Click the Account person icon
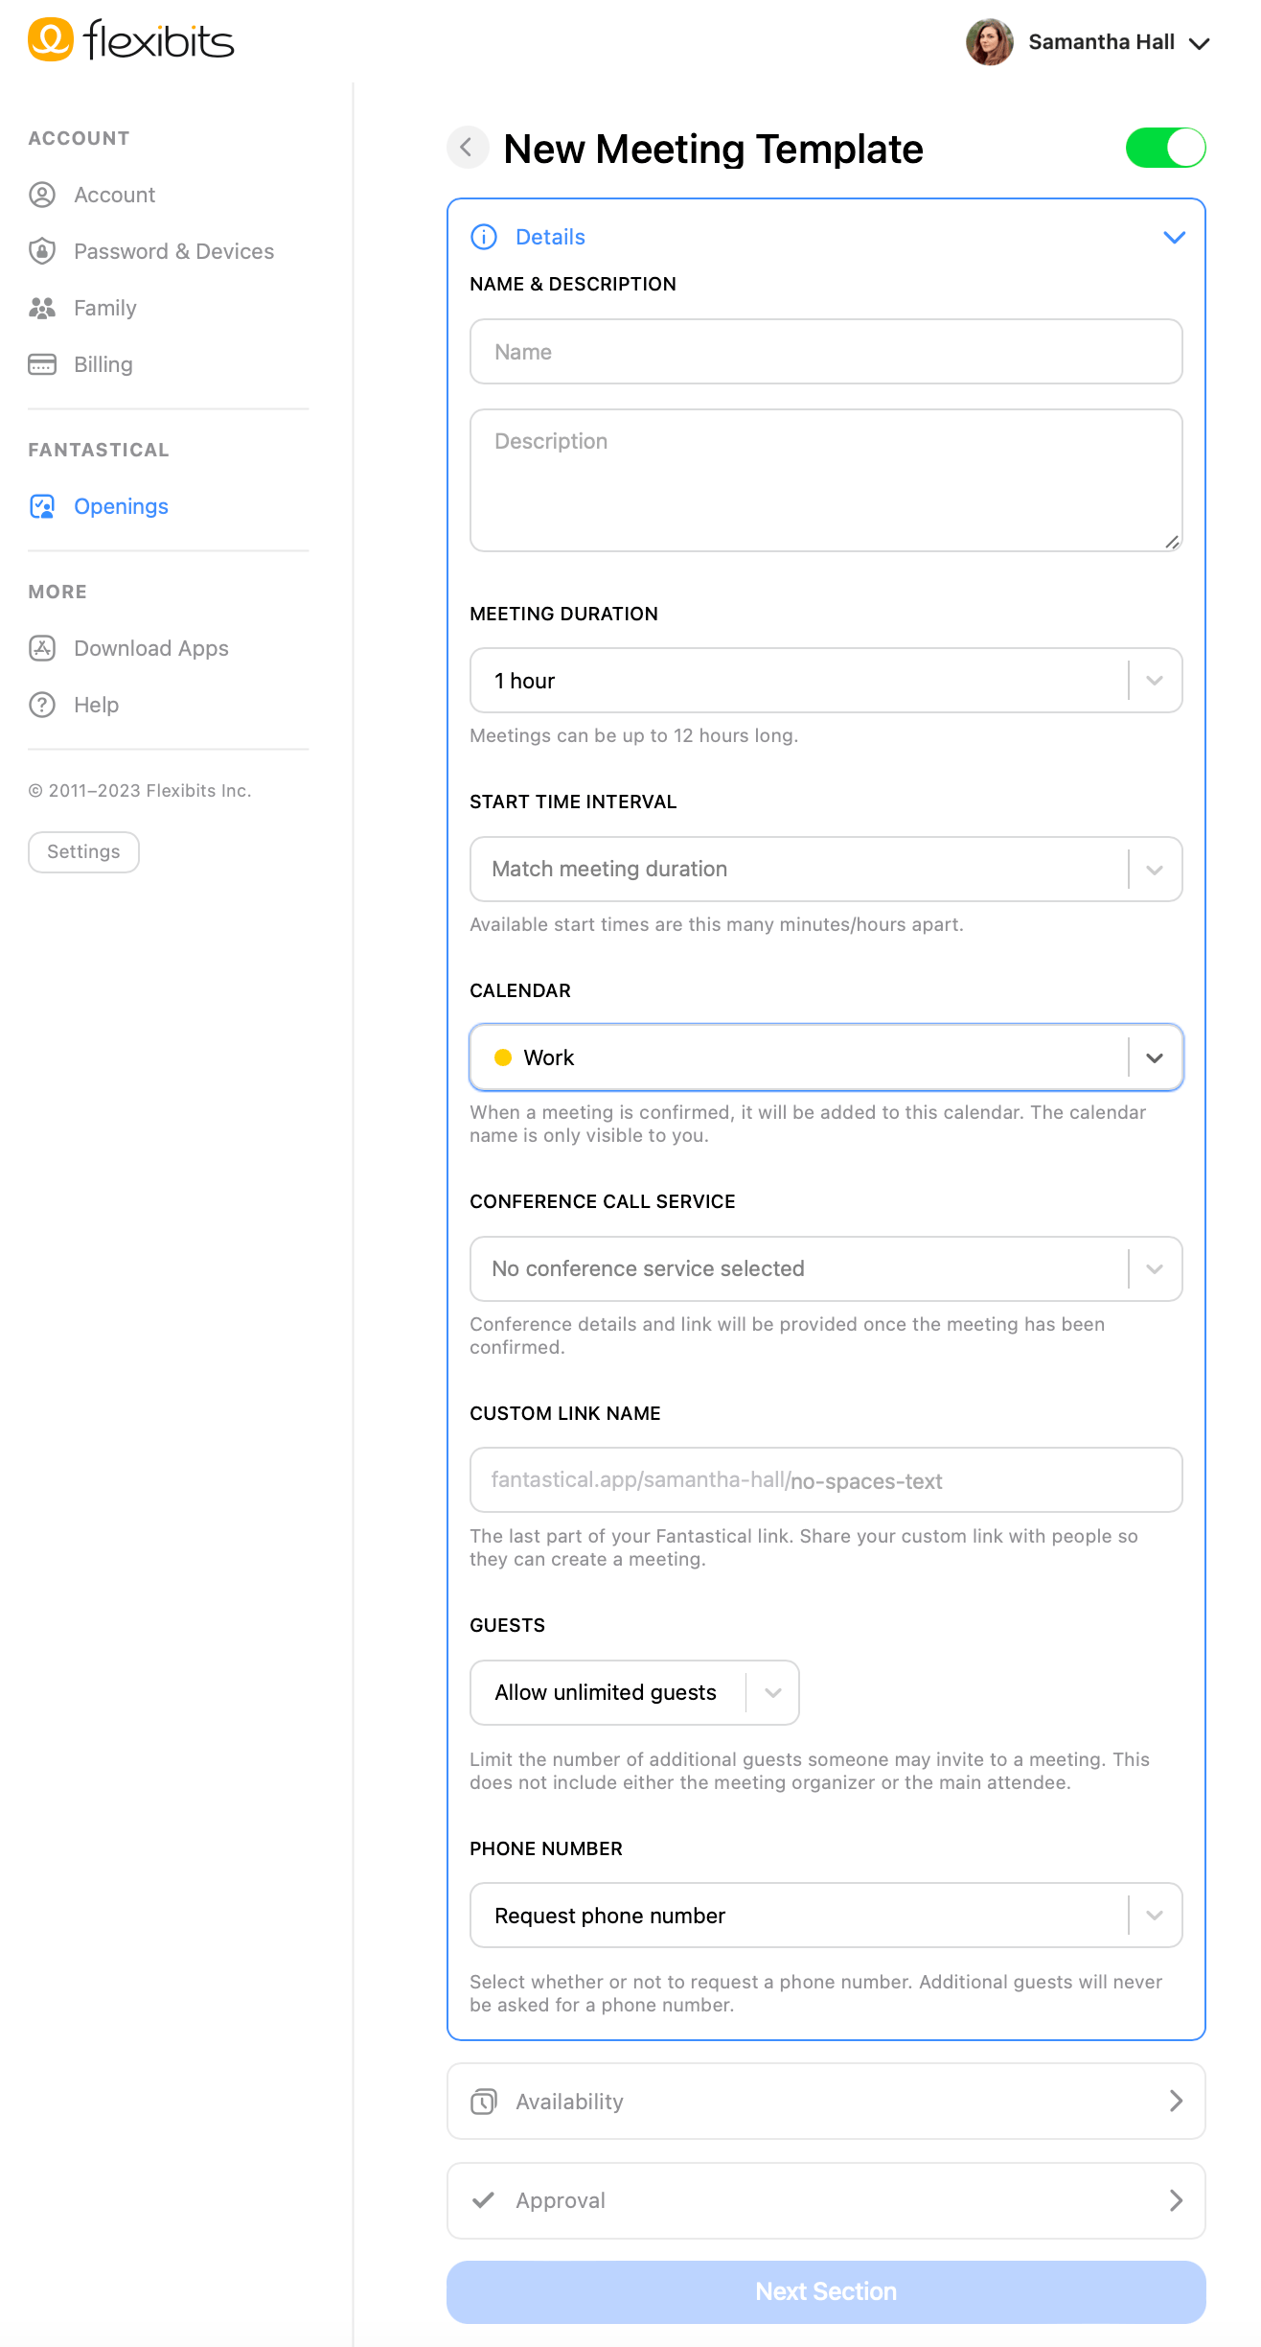The image size is (1261, 2347). 42,195
